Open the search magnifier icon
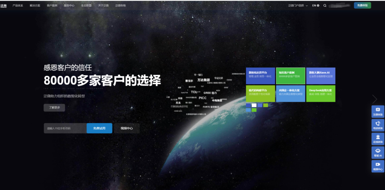The width and height of the screenshot is (385, 190). 325,6
